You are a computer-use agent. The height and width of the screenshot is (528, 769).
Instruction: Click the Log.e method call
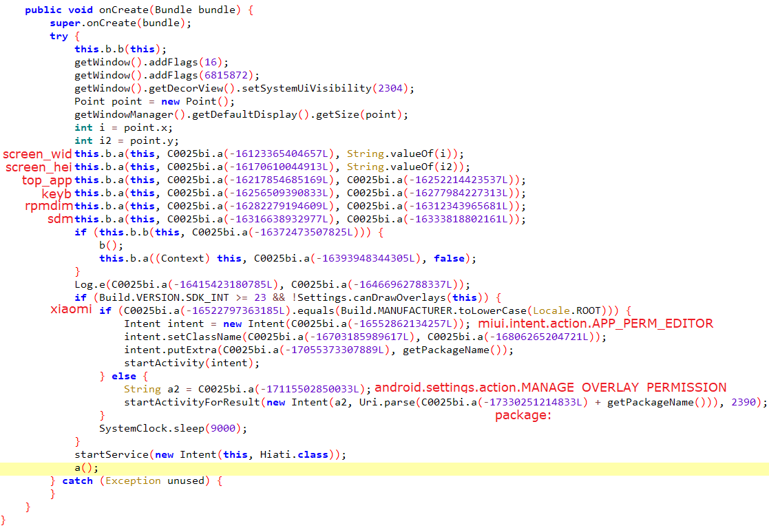(89, 284)
